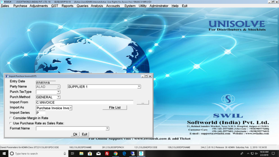Click the taskbar search box

tap(38, 154)
